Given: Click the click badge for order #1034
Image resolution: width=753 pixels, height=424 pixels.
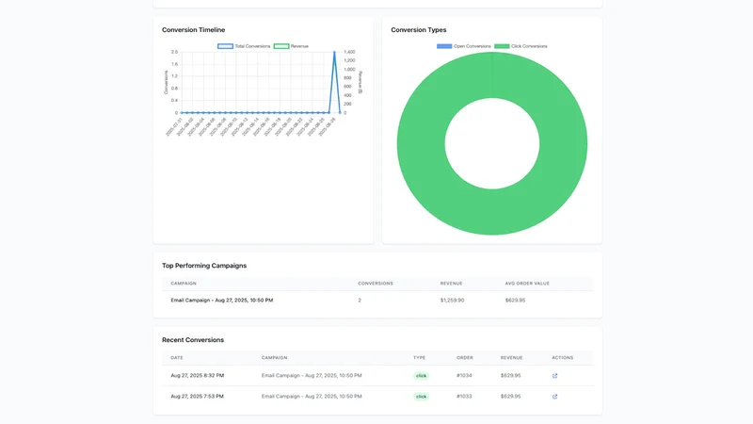Looking at the screenshot, I should pyautogui.click(x=421, y=376).
